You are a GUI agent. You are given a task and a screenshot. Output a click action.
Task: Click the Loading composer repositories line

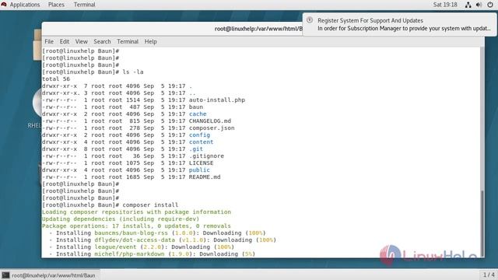pyautogui.click(x=137, y=212)
